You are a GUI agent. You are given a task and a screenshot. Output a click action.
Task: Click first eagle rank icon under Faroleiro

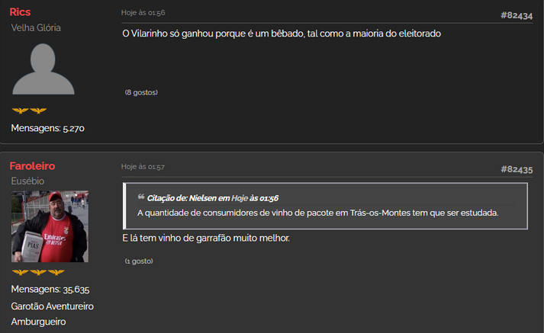pyautogui.click(x=21, y=272)
